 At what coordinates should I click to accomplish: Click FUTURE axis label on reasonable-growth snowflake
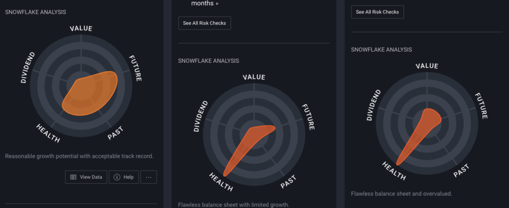136,68
